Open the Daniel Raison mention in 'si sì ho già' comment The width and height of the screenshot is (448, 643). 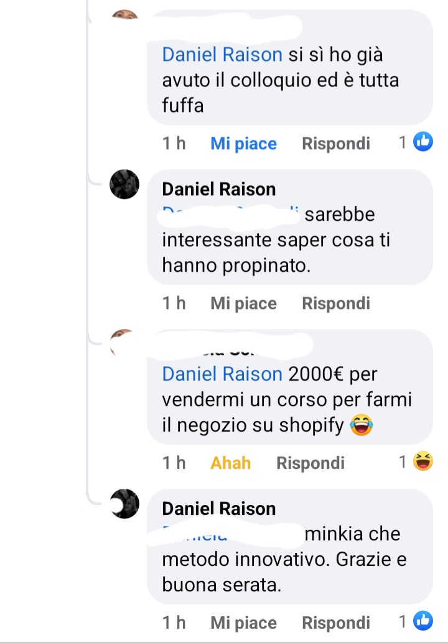pos(222,55)
